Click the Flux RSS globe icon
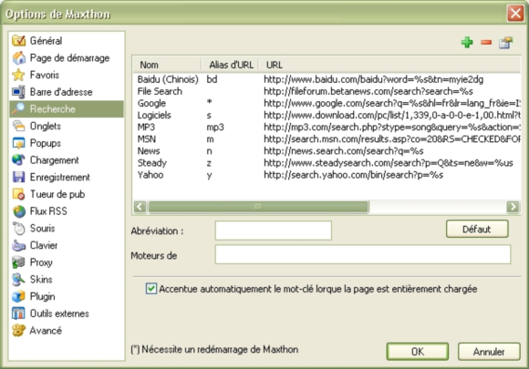 tap(18, 211)
